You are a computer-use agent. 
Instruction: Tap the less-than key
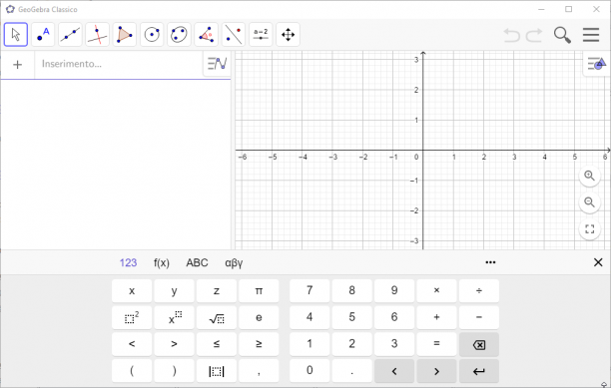click(132, 344)
